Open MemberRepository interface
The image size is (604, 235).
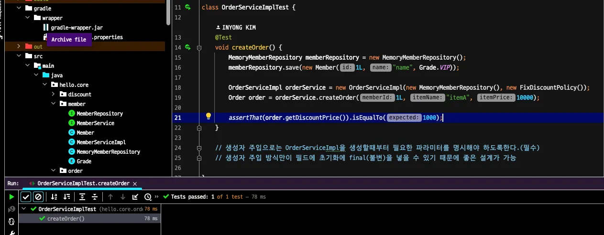click(x=99, y=113)
